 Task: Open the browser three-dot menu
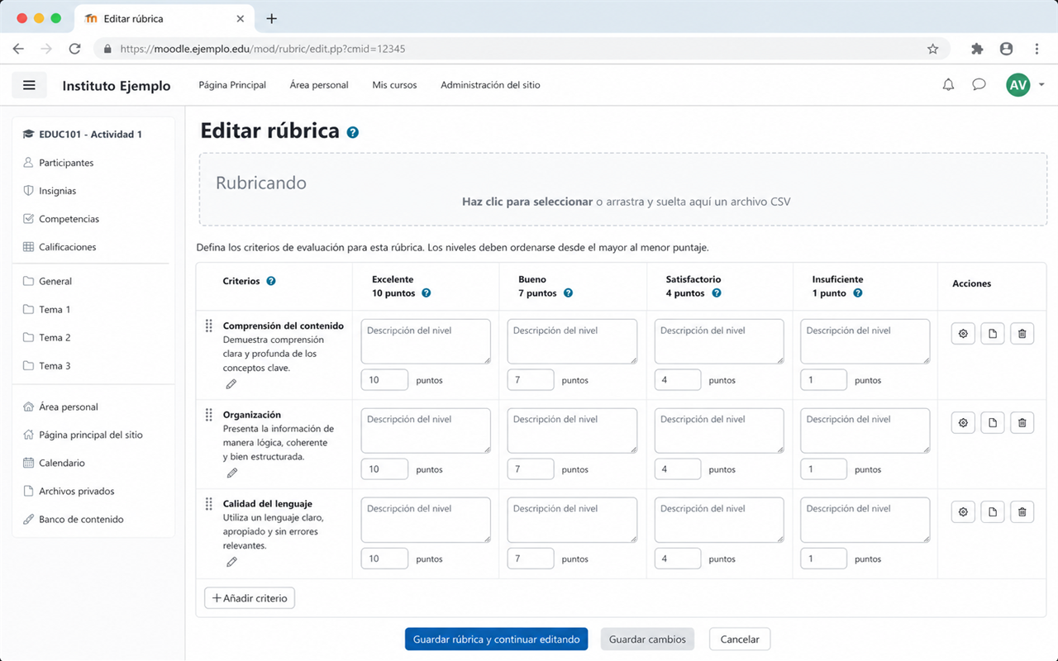point(1037,49)
